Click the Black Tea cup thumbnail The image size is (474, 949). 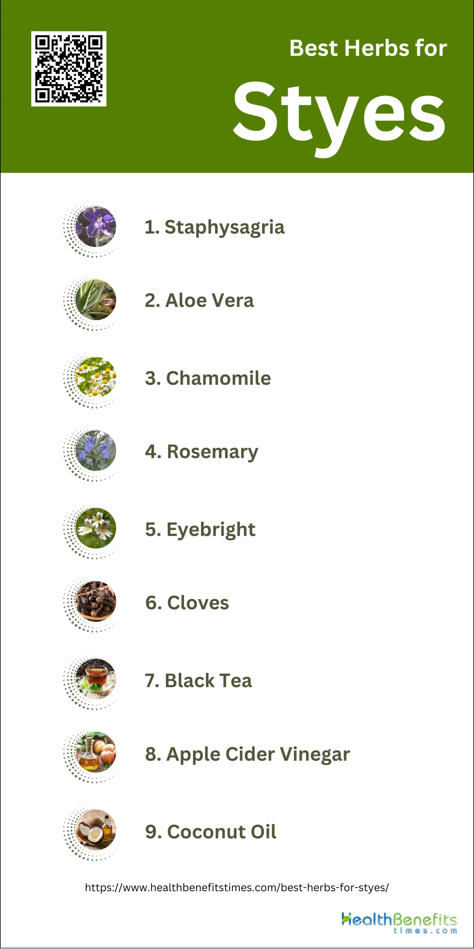pos(96,679)
